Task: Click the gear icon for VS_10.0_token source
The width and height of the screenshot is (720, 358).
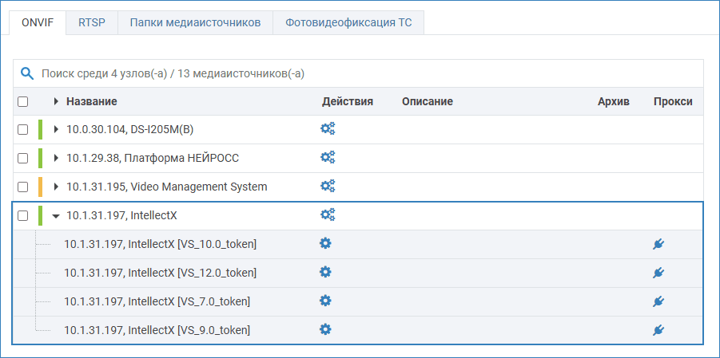Action: pyautogui.click(x=325, y=243)
